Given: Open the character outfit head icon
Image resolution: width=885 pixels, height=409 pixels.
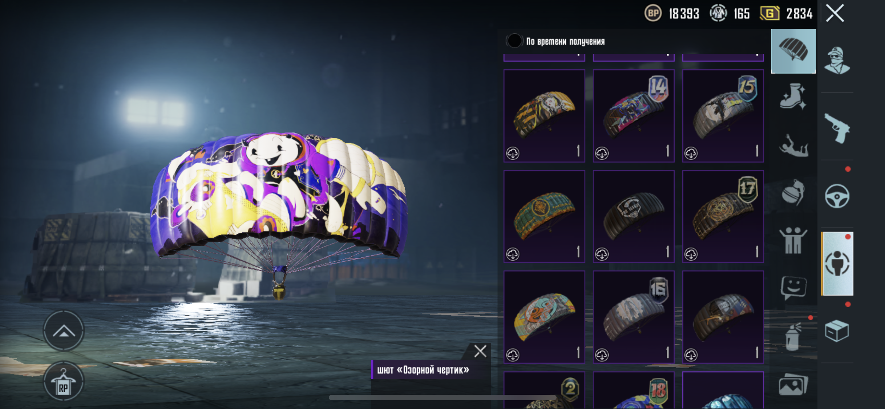Looking at the screenshot, I should [837, 60].
